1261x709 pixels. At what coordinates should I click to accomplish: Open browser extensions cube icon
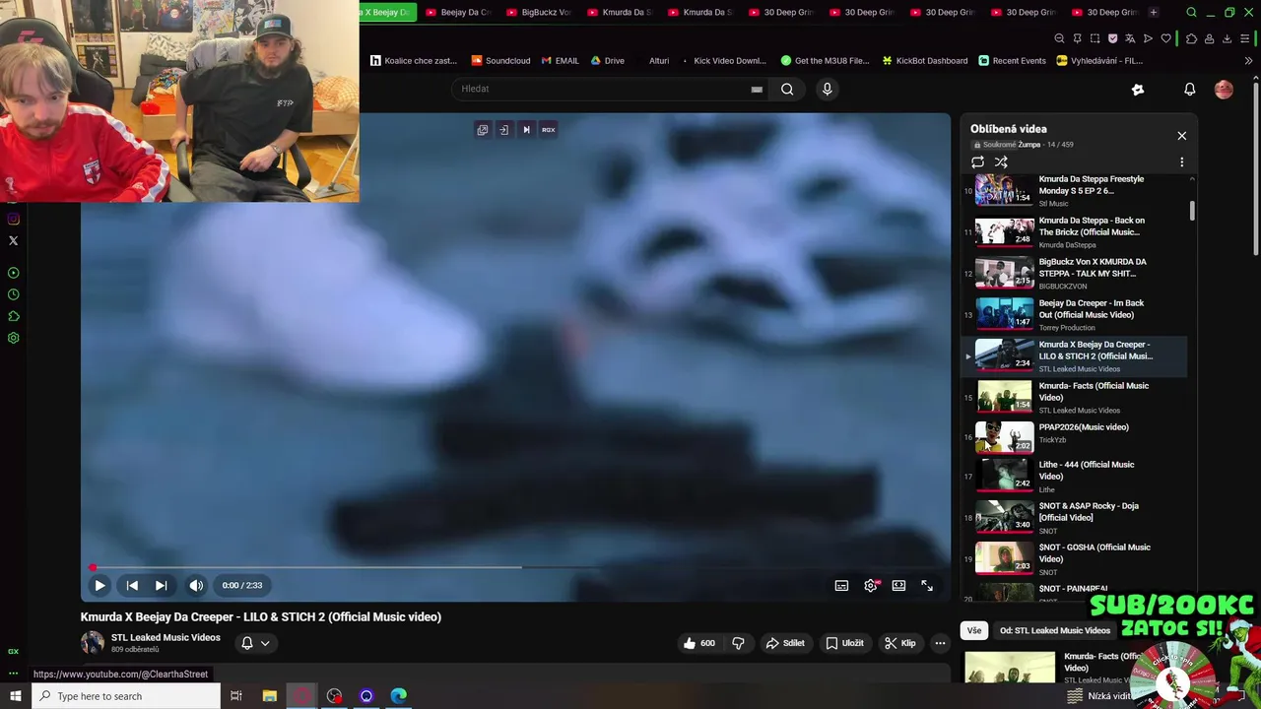tap(1191, 38)
